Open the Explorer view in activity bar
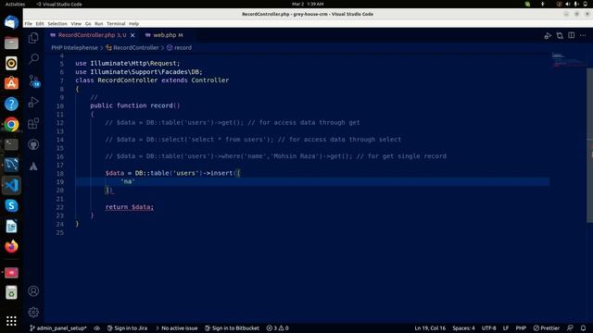 click(x=33, y=38)
